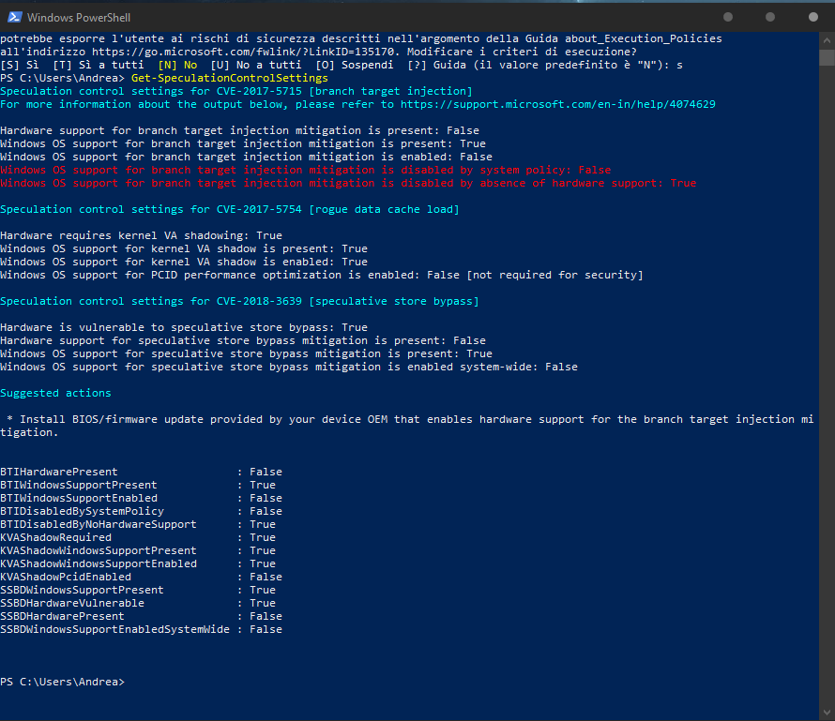Click the CVE-2017-5754 rogue data cache load header
Viewport: 835px width, 721px height.
pos(230,209)
